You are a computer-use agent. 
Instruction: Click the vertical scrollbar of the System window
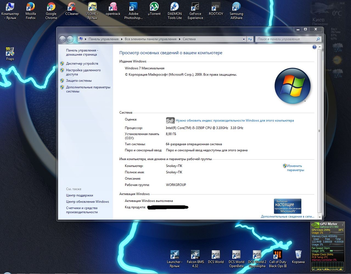click(x=319, y=131)
